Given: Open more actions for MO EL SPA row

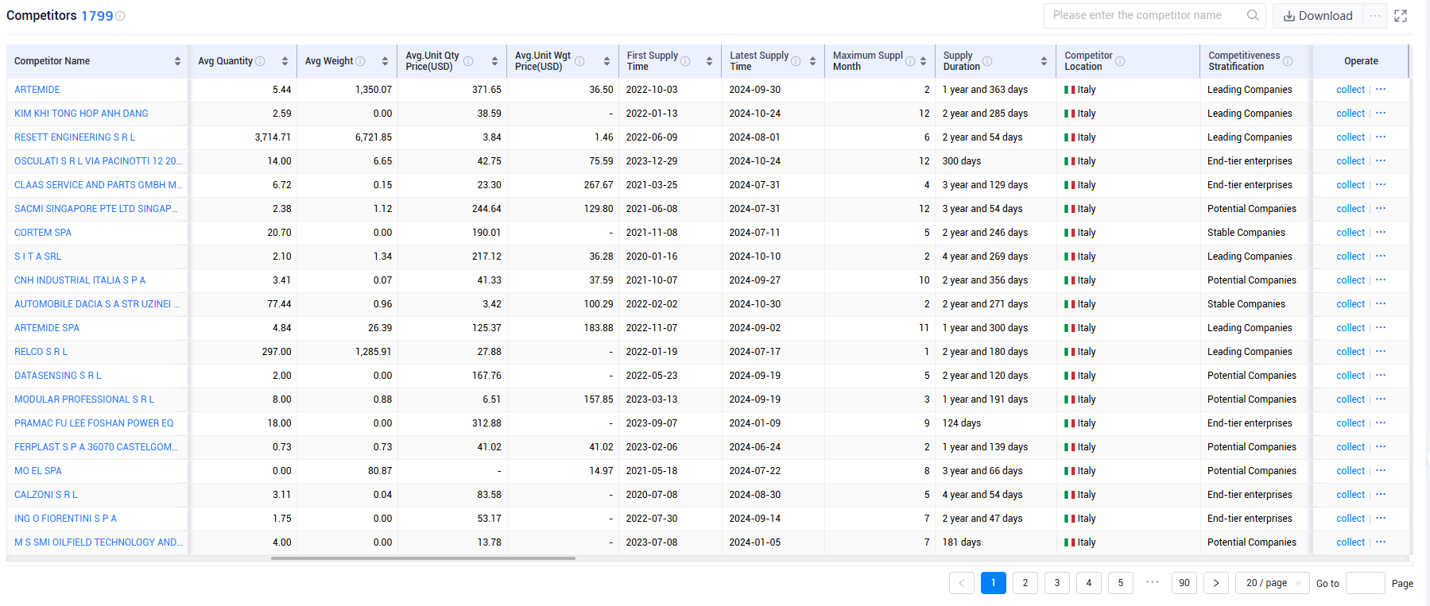Looking at the screenshot, I should coord(1381,471).
